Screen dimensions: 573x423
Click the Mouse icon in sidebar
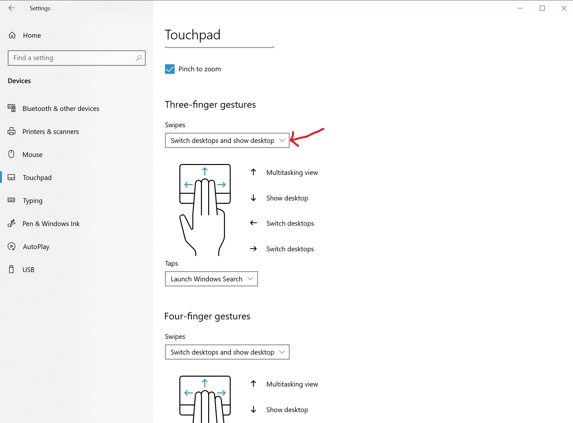tap(12, 154)
